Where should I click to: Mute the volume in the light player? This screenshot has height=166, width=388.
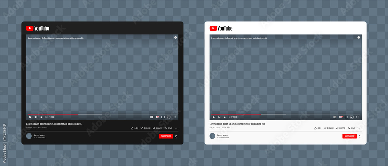click(x=225, y=117)
